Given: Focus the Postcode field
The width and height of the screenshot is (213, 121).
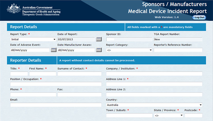Looking at the screenshot, I should click(x=193, y=115).
